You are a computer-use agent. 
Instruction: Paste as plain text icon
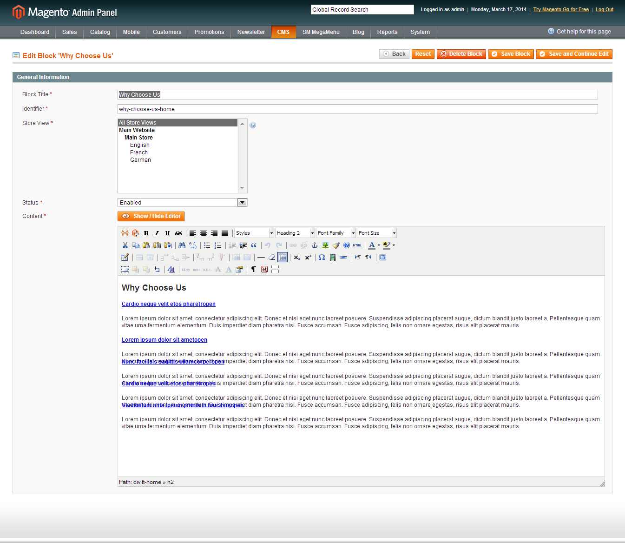point(157,245)
